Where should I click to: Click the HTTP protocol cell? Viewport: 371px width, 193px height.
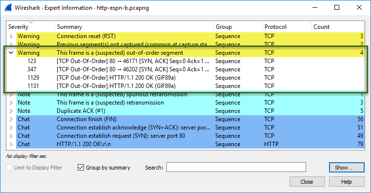pyautogui.click(x=271, y=144)
